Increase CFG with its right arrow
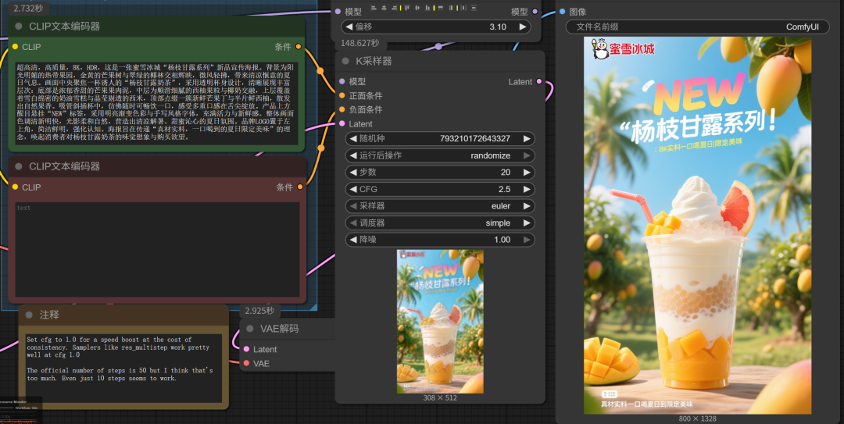 click(527, 189)
